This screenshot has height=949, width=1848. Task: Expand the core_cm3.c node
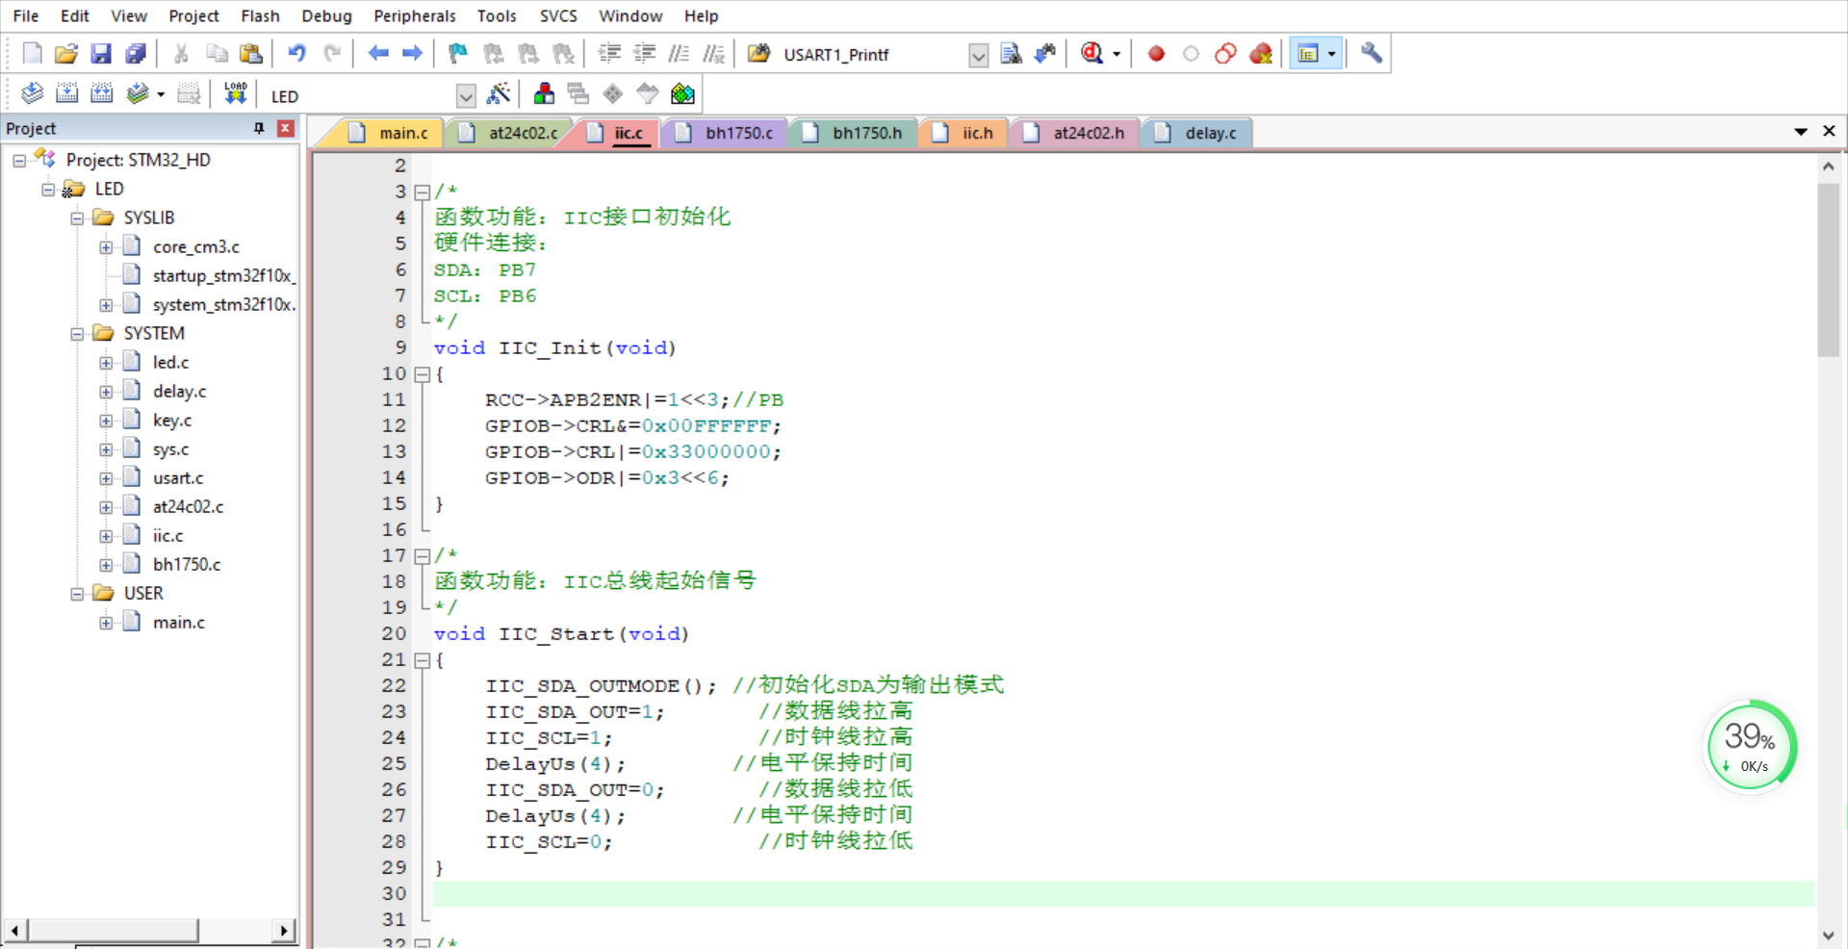pos(106,247)
